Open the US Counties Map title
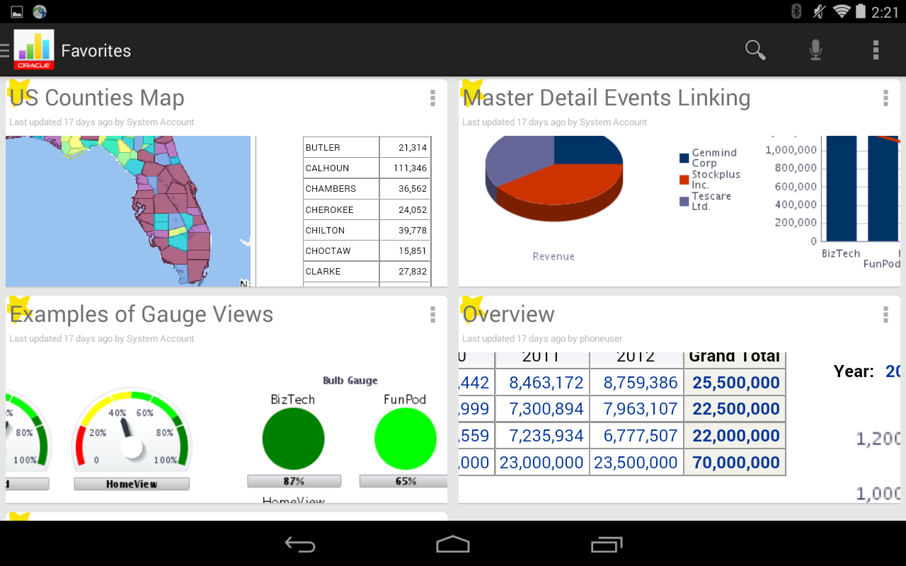The width and height of the screenshot is (906, 566). pos(97,98)
